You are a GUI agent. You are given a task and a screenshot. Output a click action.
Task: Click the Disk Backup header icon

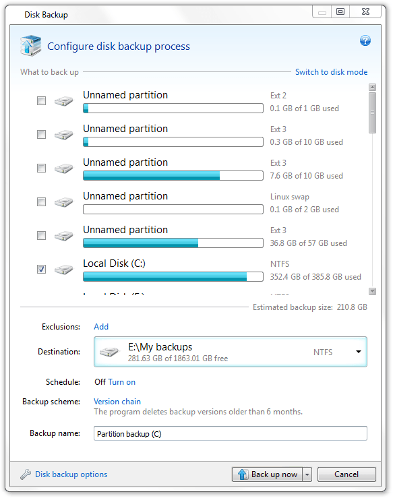[31, 46]
